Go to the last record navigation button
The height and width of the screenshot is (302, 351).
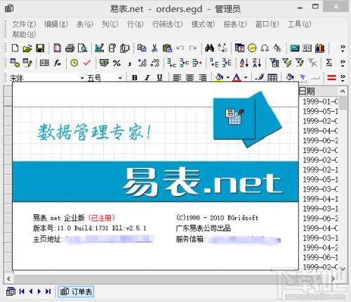pyautogui.click(x=48, y=291)
